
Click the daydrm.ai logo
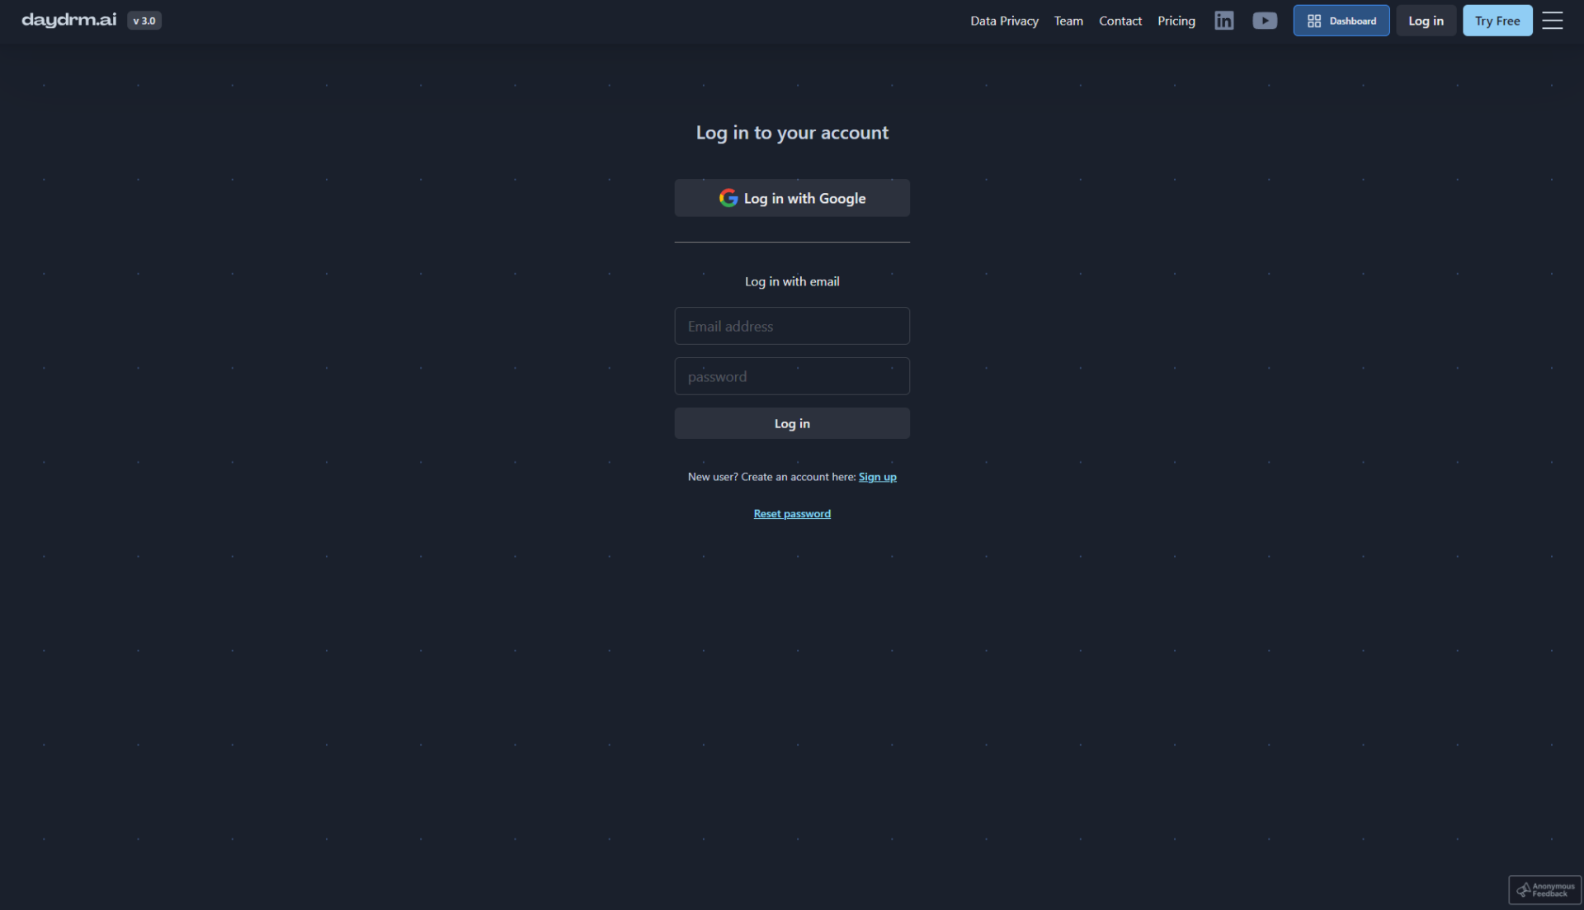coord(69,20)
